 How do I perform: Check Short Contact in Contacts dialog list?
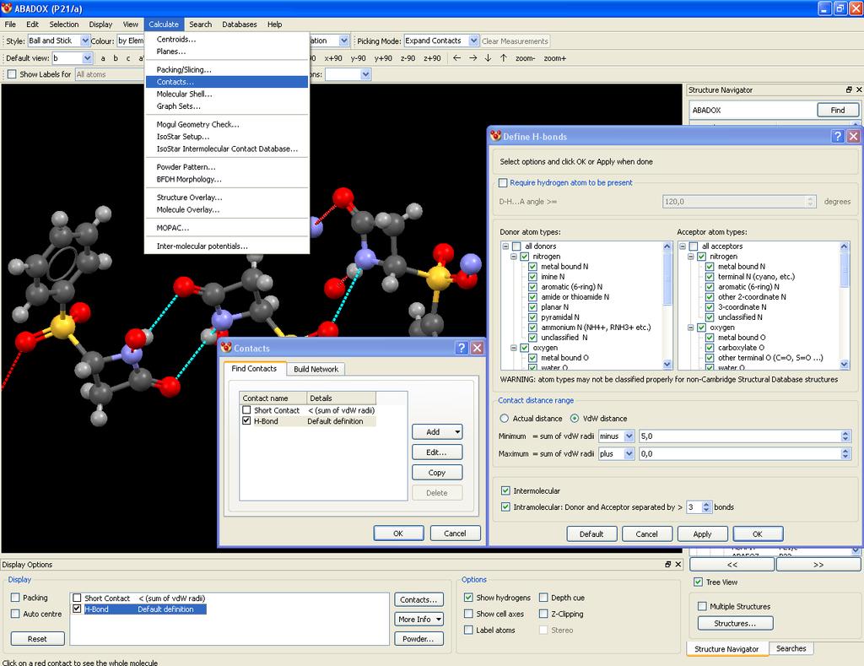(x=246, y=409)
